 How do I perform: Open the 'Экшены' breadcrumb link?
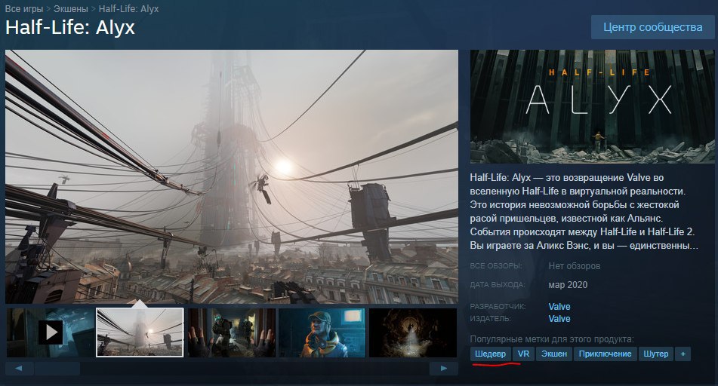click(70, 9)
